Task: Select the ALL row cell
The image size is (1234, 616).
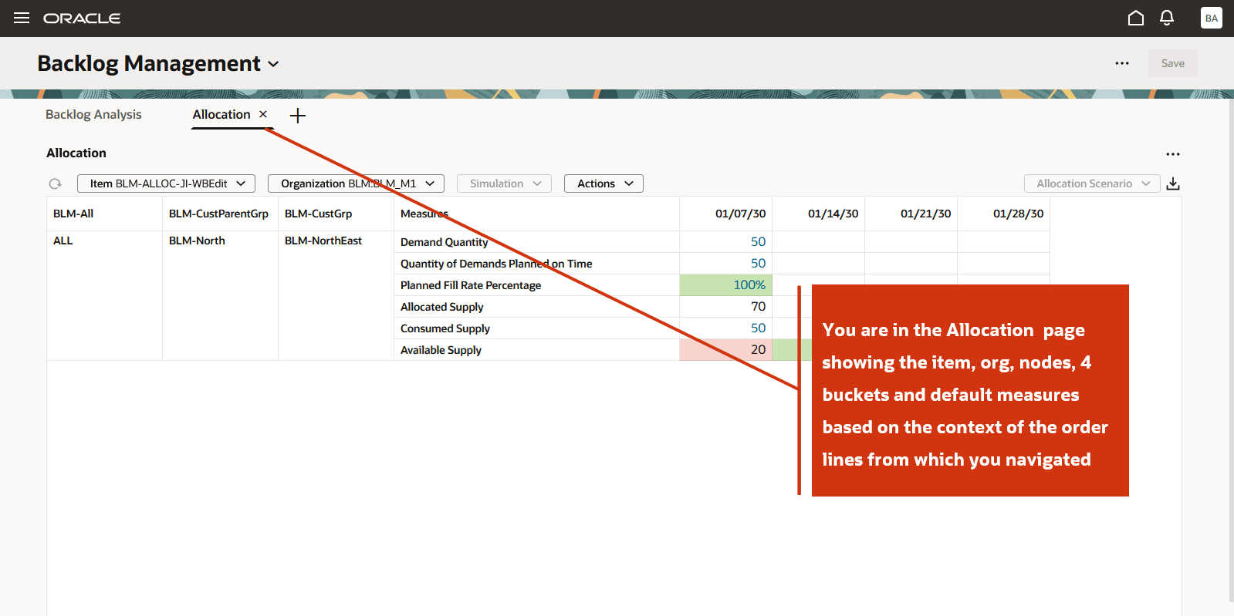Action: point(104,295)
